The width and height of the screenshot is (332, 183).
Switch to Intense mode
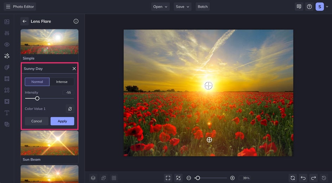click(62, 82)
